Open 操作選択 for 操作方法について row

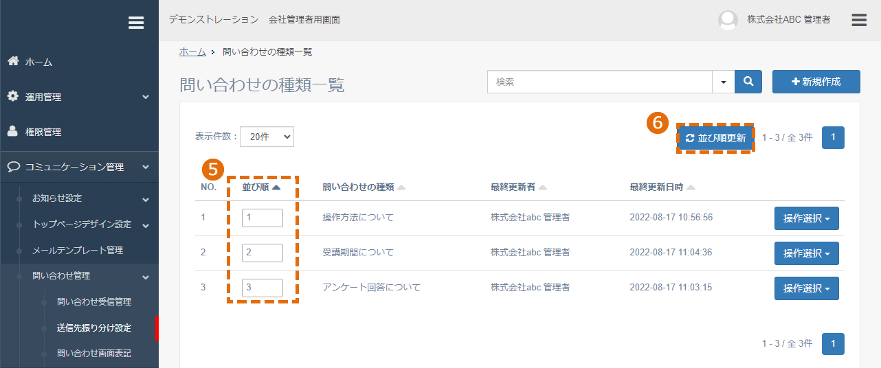click(x=807, y=218)
